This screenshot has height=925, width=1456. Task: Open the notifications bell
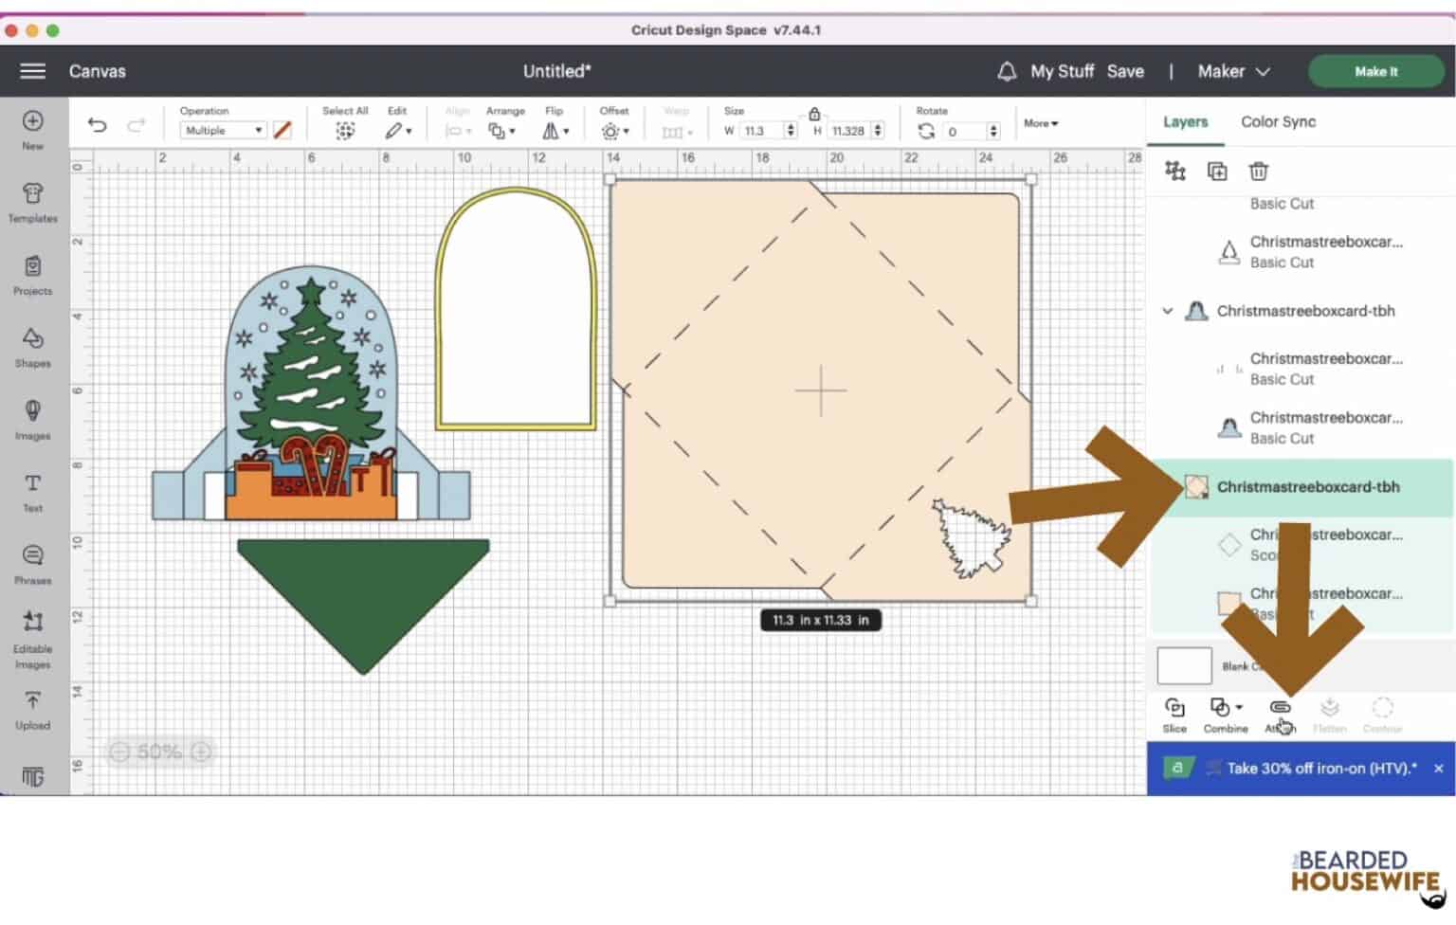1007,71
